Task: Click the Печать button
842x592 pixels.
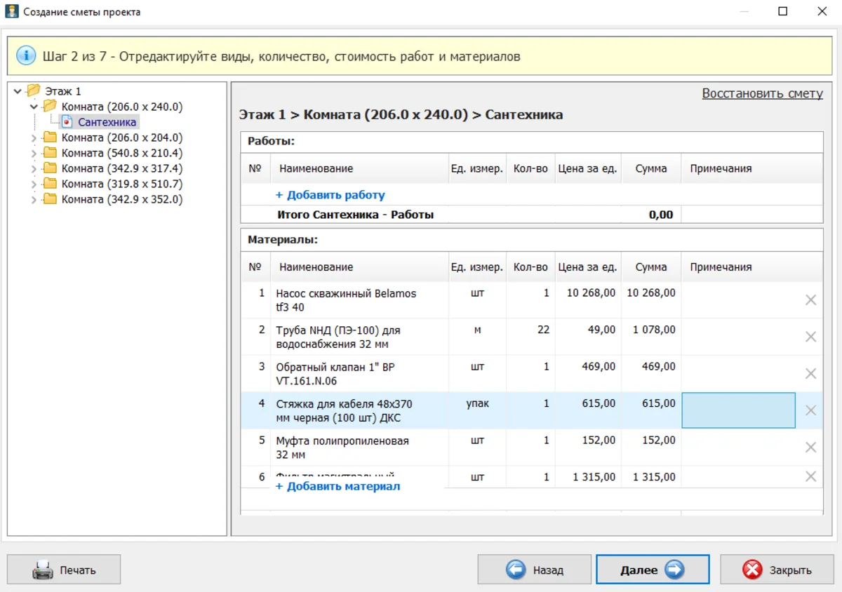Action: [64, 570]
